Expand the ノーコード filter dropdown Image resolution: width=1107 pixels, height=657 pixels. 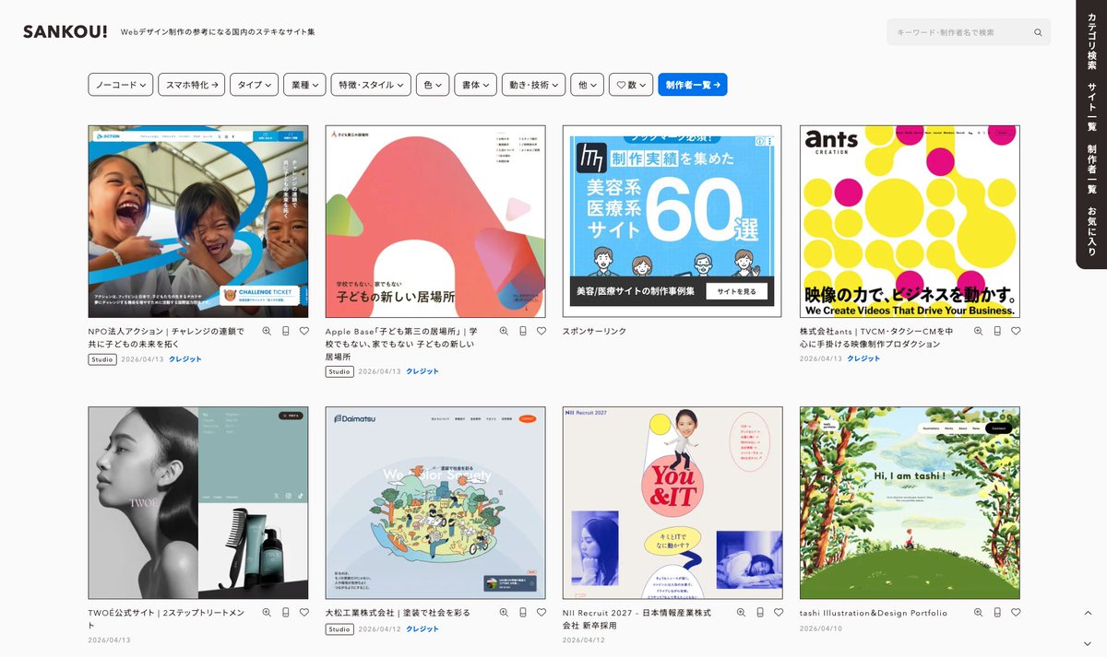pos(121,85)
